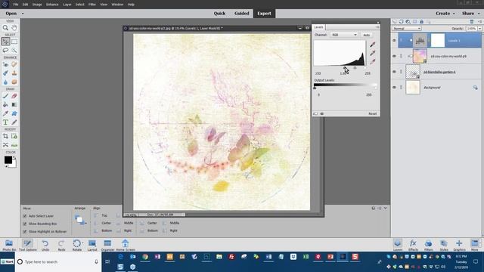Switch to Guided mode tab
The width and height of the screenshot is (484, 272).
[x=241, y=14]
